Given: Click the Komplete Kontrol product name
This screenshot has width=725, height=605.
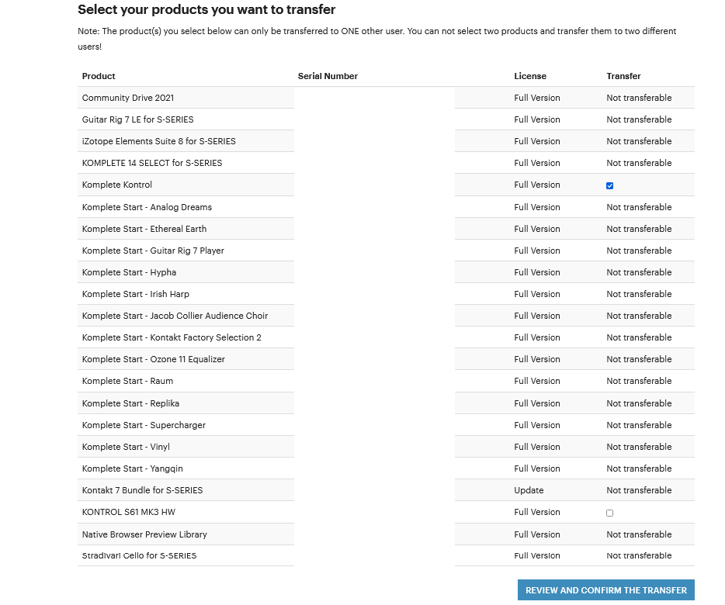Looking at the screenshot, I should (x=117, y=185).
